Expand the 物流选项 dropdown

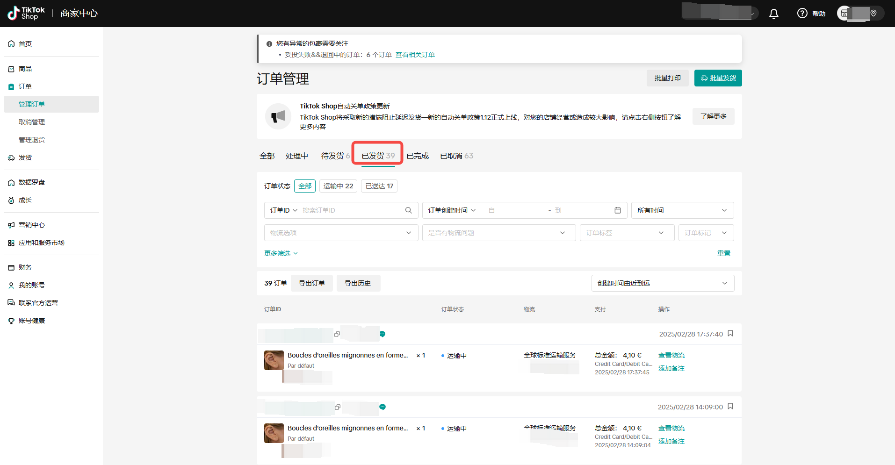341,233
